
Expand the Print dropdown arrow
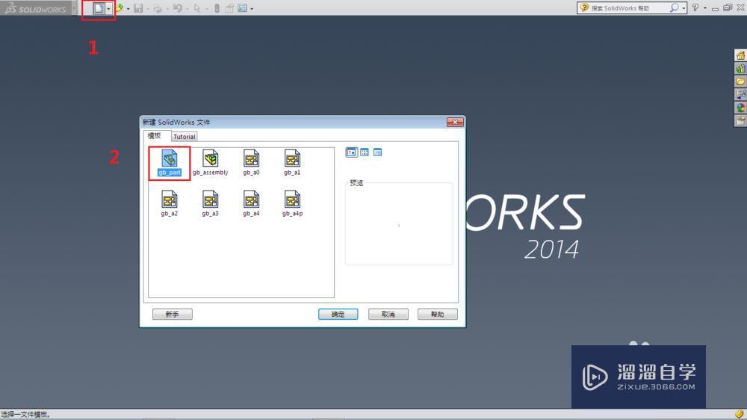pos(167,8)
